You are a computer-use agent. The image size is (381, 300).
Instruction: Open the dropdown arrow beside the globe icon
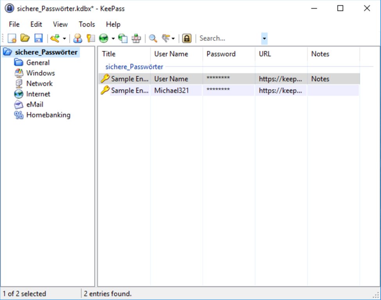tap(113, 38)
